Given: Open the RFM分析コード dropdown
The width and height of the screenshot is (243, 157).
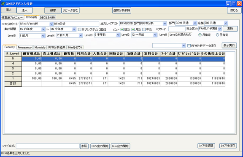Looking at the screenshot, I should click(51, 24).
